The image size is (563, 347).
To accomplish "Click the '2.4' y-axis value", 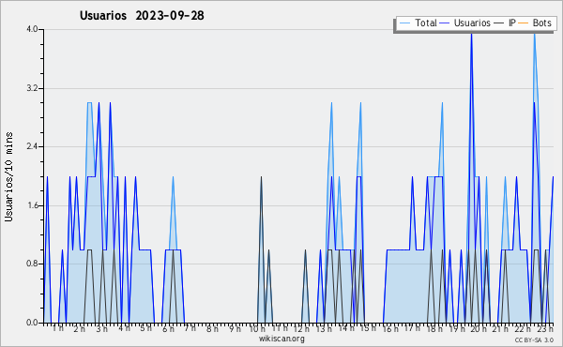I will pyautogui.click(x=32, y=146).
